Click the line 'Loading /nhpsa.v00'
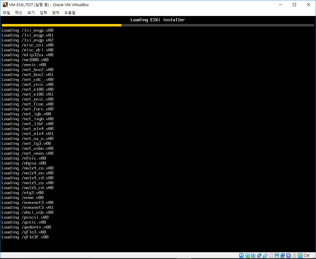 24,163
